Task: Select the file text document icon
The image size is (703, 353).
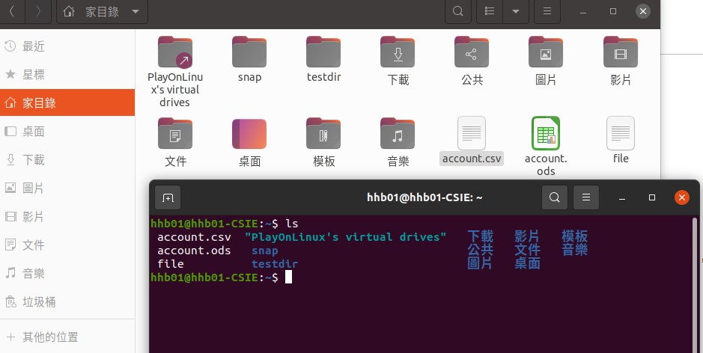Action: (x=621, y=133)
